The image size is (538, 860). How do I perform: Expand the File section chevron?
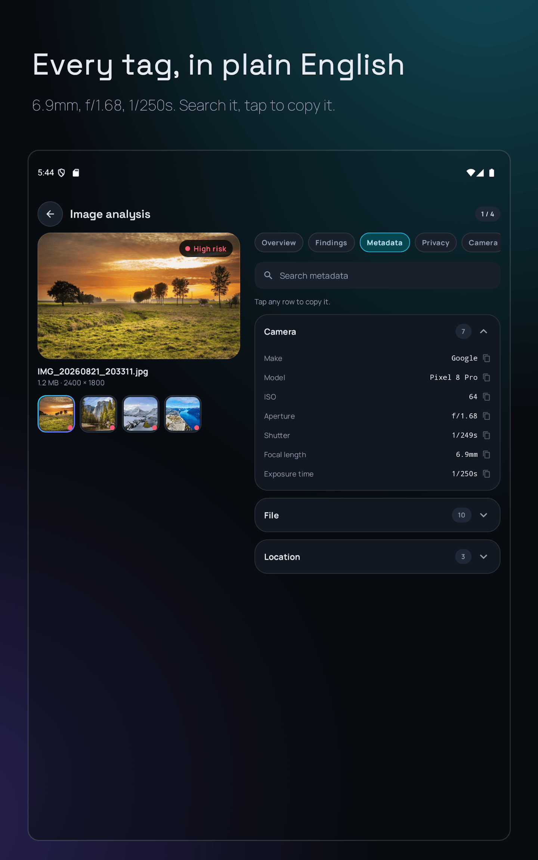coord(483,515)
